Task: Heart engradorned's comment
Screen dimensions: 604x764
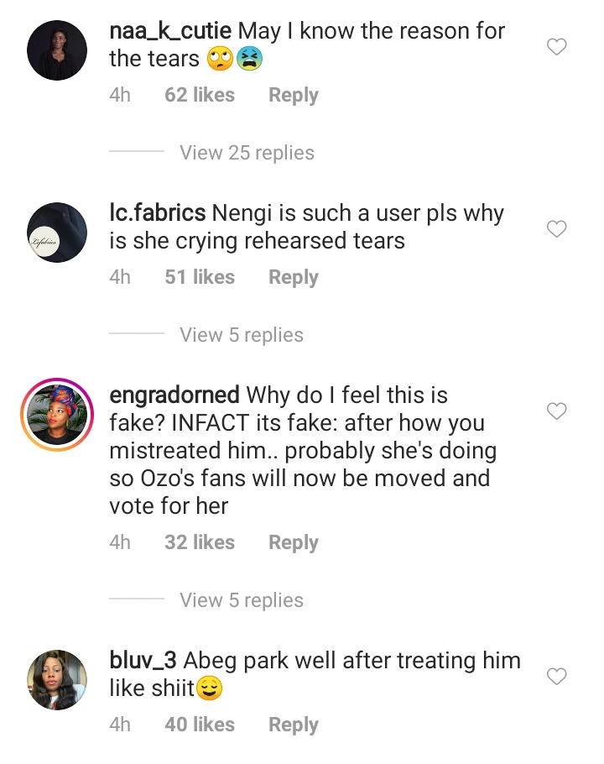Action: tap(556, 411)
